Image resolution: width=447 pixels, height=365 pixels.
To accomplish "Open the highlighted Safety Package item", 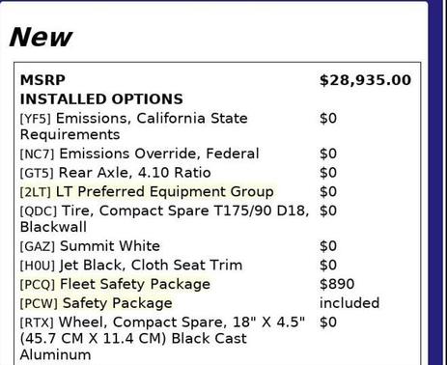I will point(118,303).
